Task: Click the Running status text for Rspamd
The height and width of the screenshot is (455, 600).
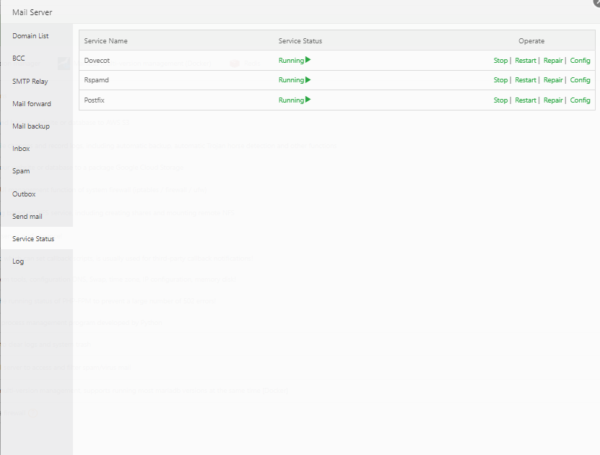Action: pyautogui.click(x=291, y=80)
